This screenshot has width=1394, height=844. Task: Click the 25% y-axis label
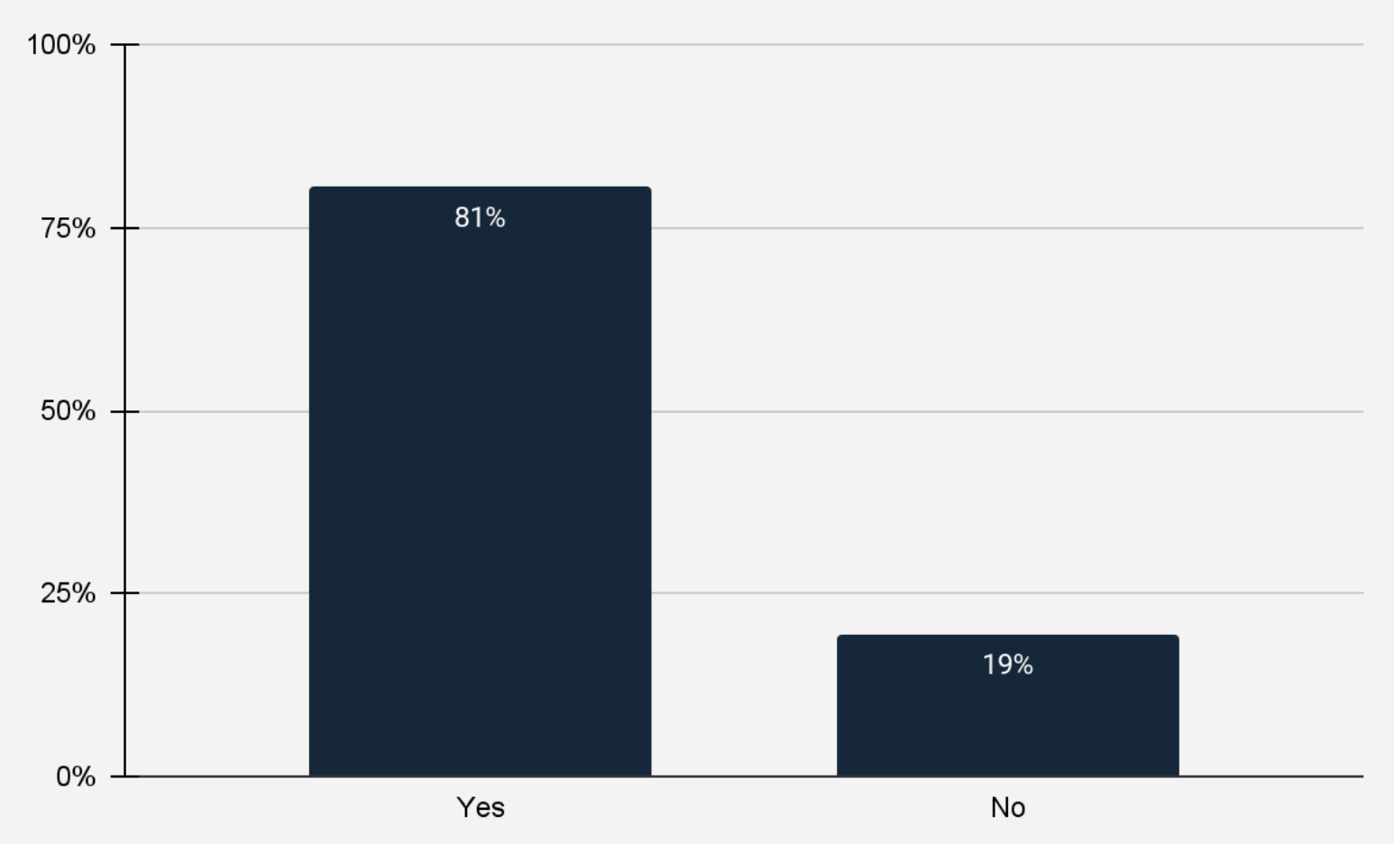[x=68, y=593]
